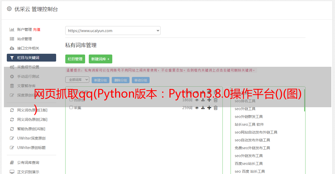Select keyword seo外链群发工具
335x174 pixels.
[x=249, y=117]
